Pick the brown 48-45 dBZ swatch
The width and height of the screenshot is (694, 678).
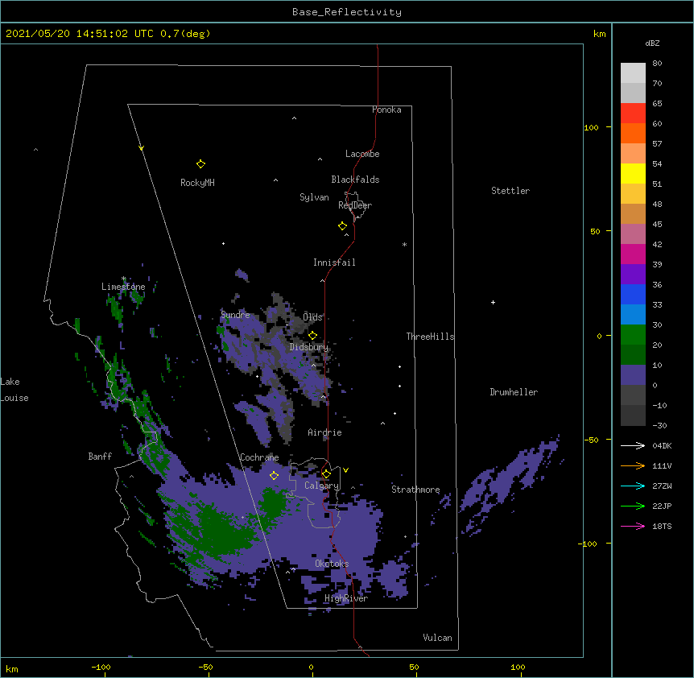pyautogui.click(x=633, y=214)
